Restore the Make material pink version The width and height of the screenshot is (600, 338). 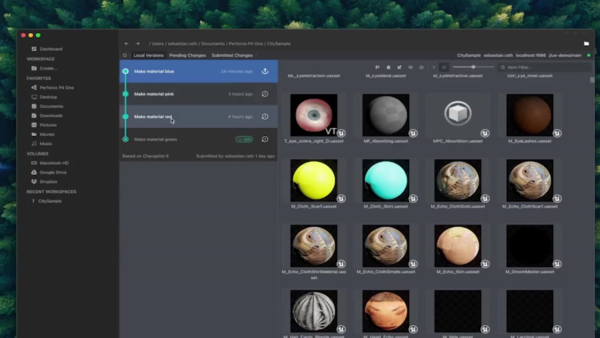[x=265, y=94]
